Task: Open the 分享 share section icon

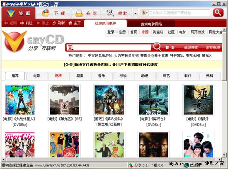Action: 79,13
